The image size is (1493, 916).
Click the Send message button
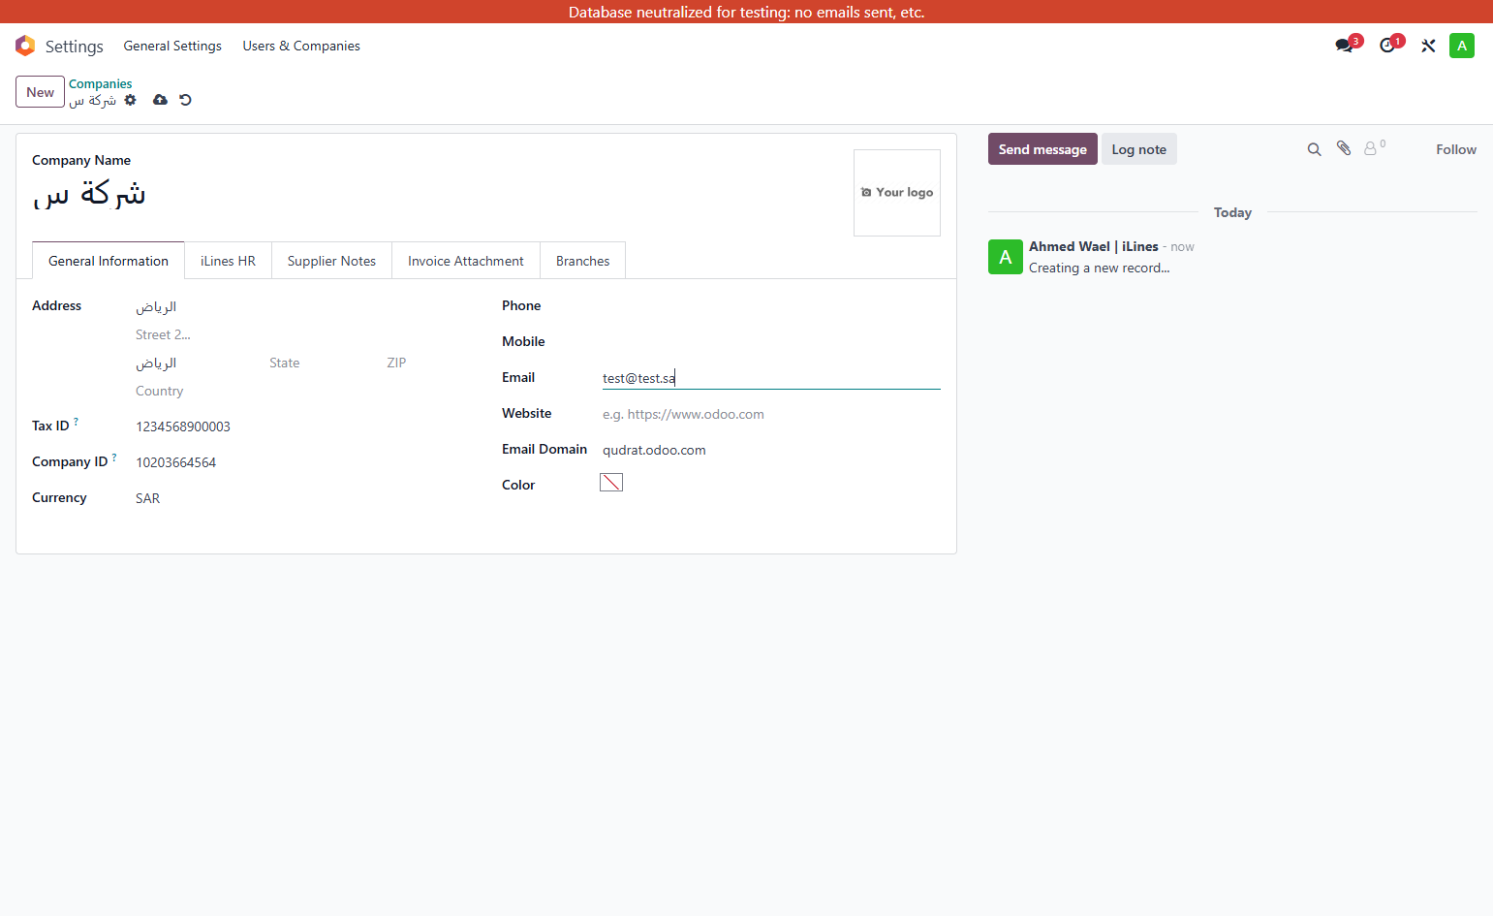click(1042, 149)
